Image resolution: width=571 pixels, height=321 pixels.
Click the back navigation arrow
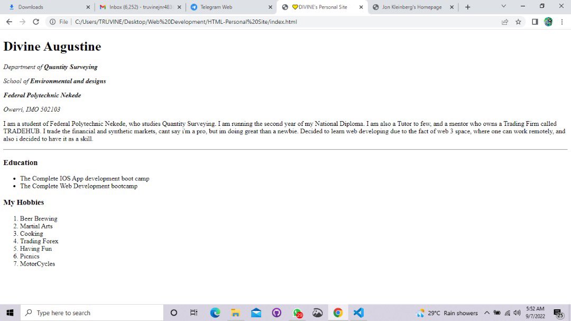click(x=9, y=22)
